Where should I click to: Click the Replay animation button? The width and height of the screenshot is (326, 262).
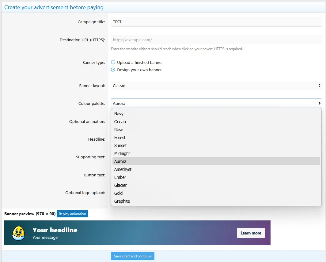[72, 214]
